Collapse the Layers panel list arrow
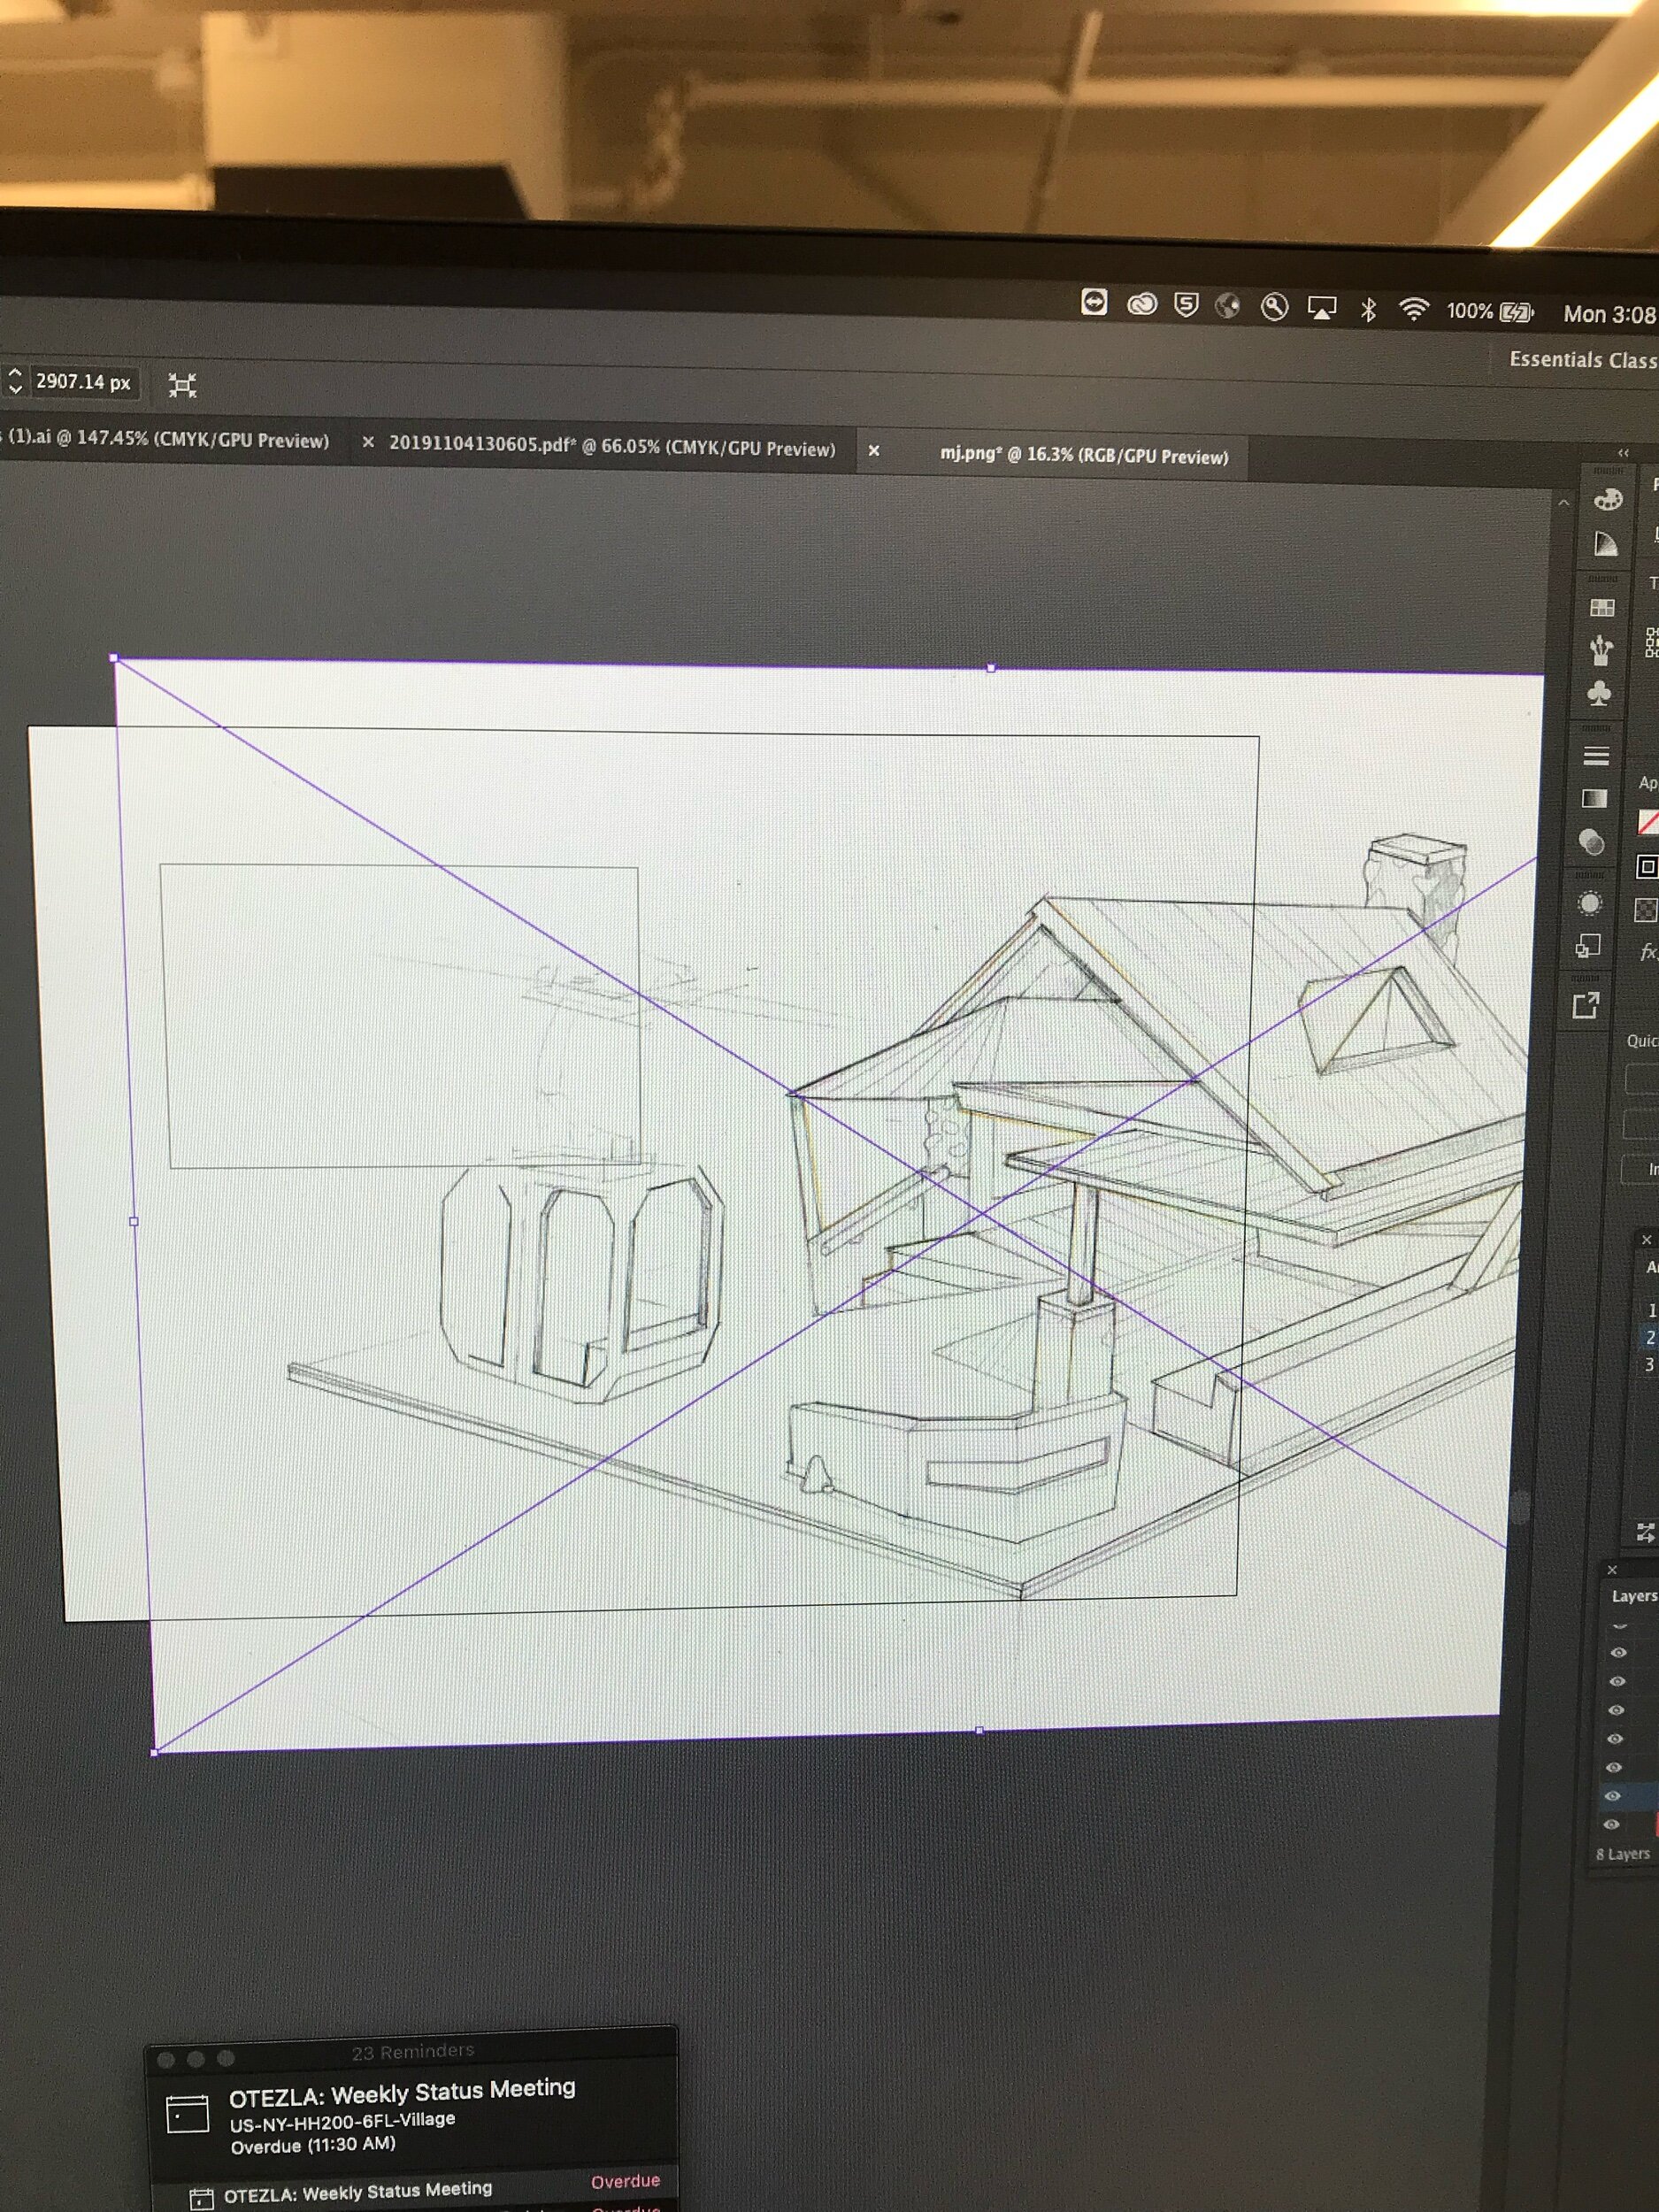The height and width of the screenshot is (2212, 1659). pyautogui.click(x=1620, y=1627)
